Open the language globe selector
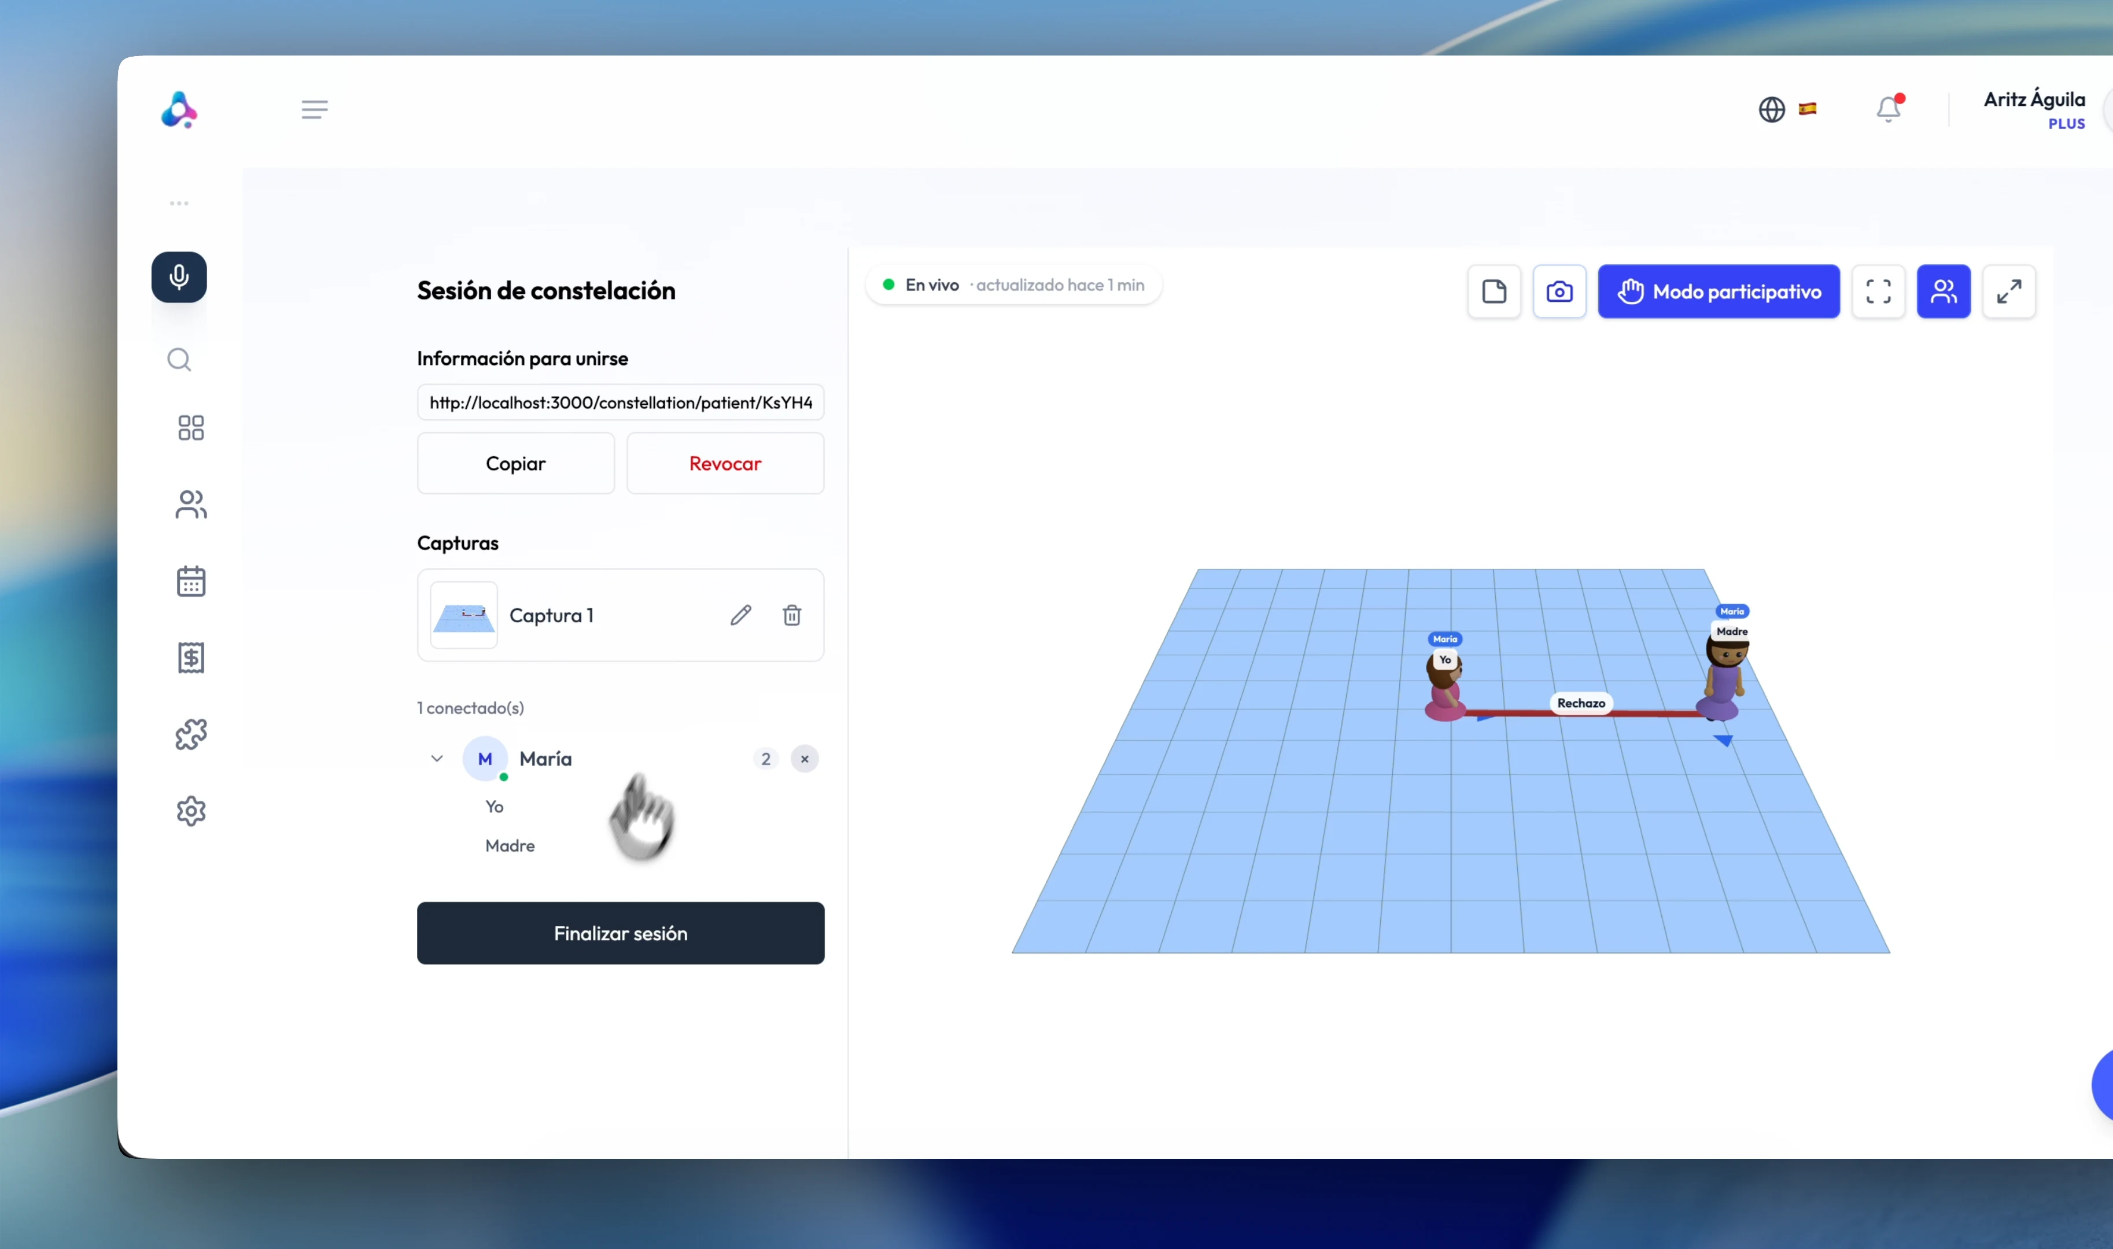The image size is (2113, 1249). (x=1771, y=109)
